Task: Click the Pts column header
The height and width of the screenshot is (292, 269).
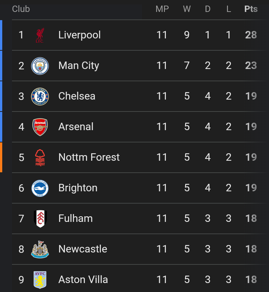Action: (x=251, y=9)
